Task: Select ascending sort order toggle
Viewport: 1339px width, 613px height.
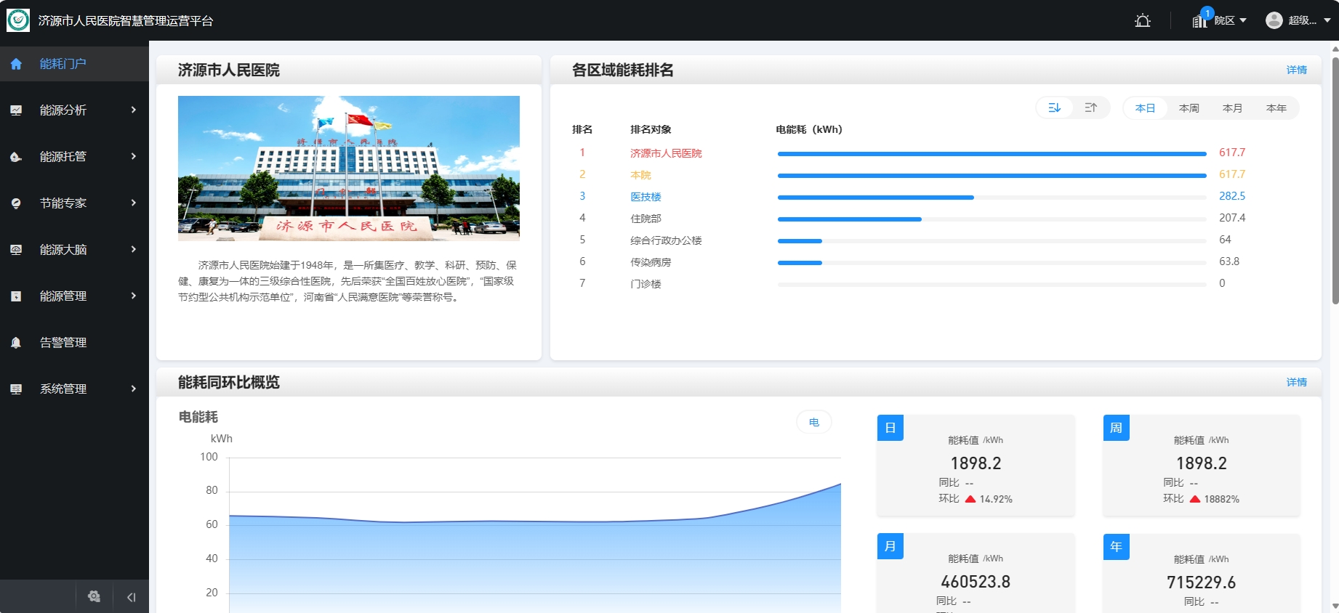Action: 1090,108
